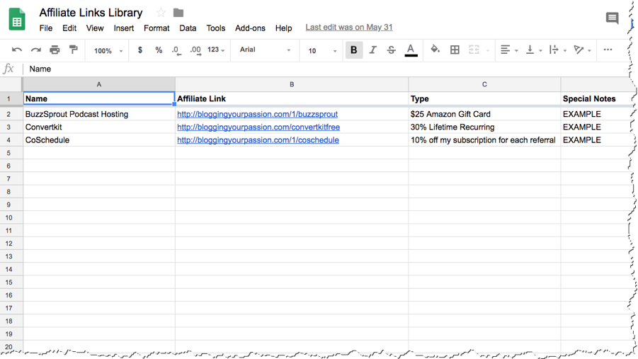Open the text wrapping dropdown
Screen dimensions: 638x359
(558, 50)
